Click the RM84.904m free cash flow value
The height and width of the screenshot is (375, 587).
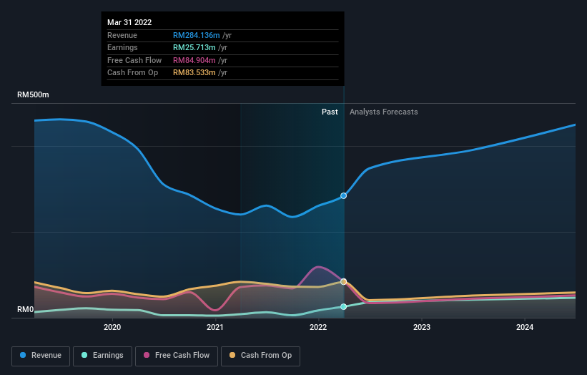[x=194, y=60]
